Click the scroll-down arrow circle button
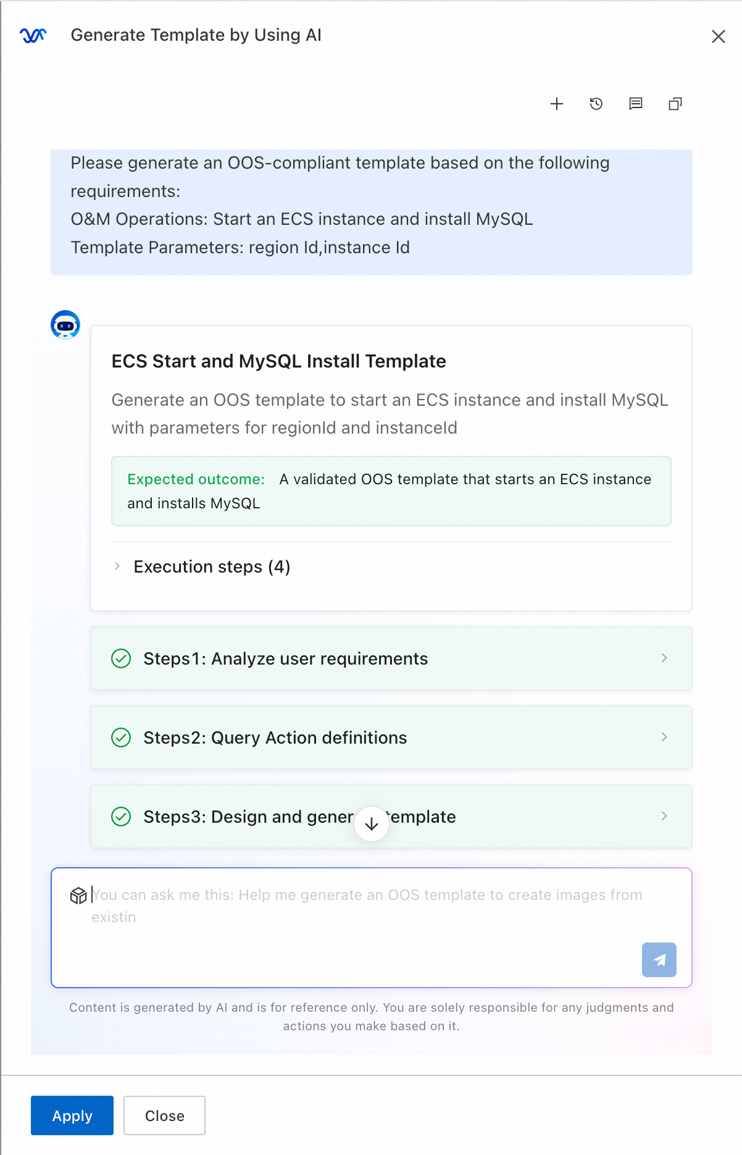Image resolution: width=742 pixels, height=1155 pixels. click(372, 824)
